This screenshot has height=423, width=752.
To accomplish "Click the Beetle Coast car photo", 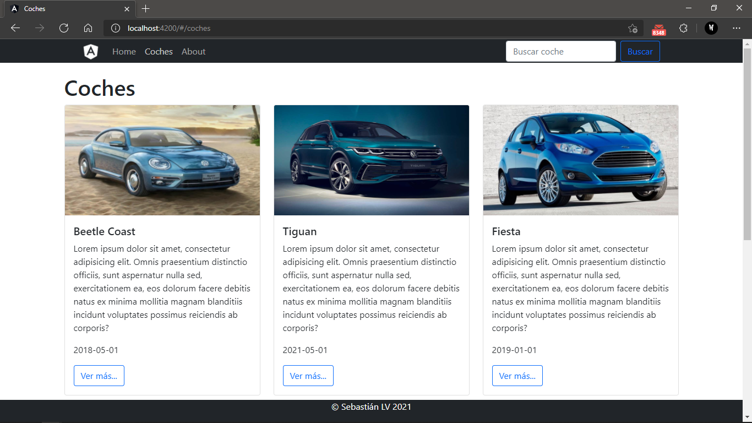I will [x=162, y=160].
